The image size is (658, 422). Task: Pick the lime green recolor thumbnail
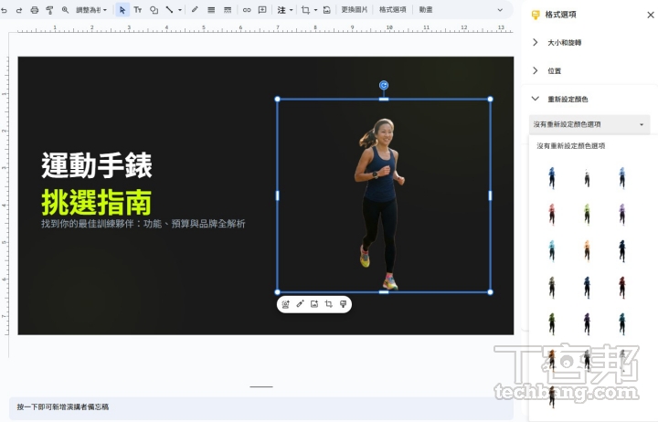[x=587, y=215]
